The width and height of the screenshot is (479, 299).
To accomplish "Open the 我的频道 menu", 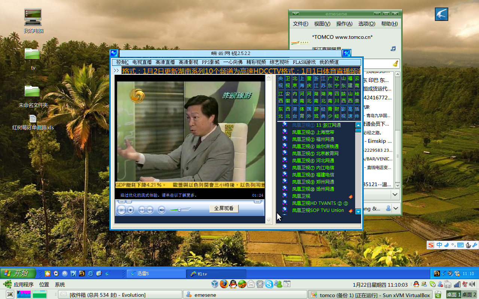I will click(329, 62).
